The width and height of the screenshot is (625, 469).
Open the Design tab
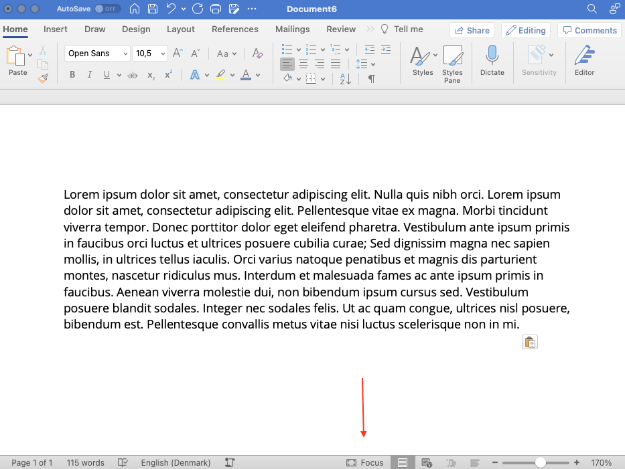[136, 29]
